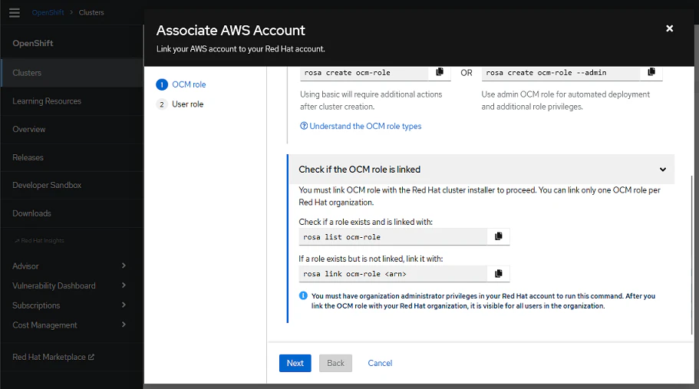Click the dialog's vertical scrollbar
Image resolution: width=699 pixels, height=389 pixels.
692,253
